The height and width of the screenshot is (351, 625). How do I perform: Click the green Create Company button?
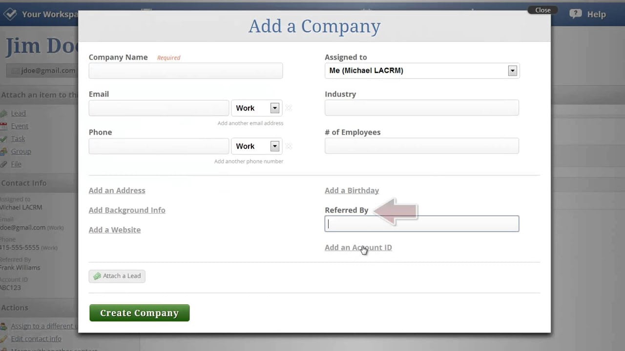[x=139, y=313]
